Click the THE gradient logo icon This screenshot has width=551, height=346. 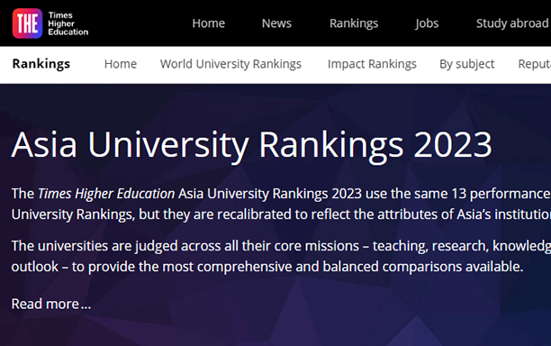(27, 23)
